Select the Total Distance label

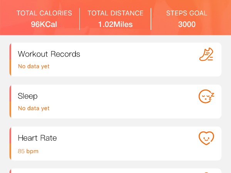tap(115, 13)
